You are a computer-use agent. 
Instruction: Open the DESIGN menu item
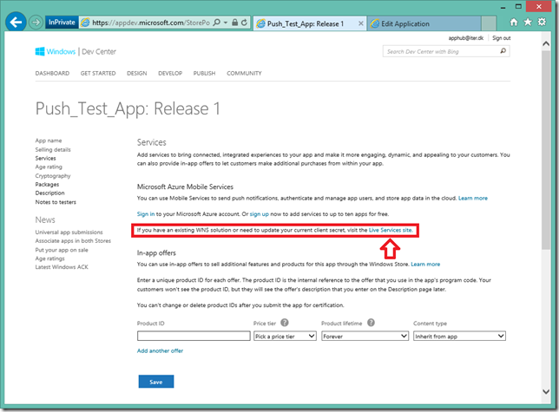[137, 74]
